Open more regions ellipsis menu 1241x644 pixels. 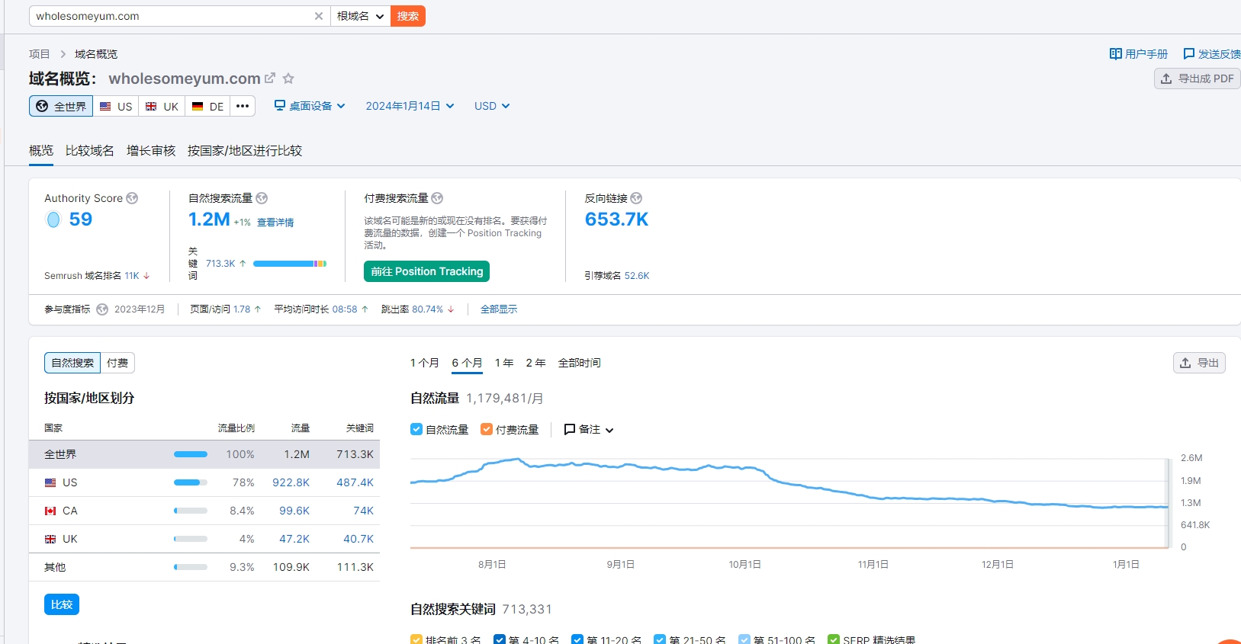(x=243, y=106)
